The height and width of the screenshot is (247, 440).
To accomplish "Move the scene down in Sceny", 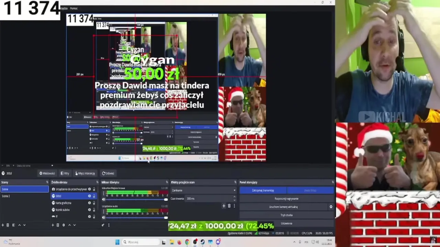I will pos(24,225).
